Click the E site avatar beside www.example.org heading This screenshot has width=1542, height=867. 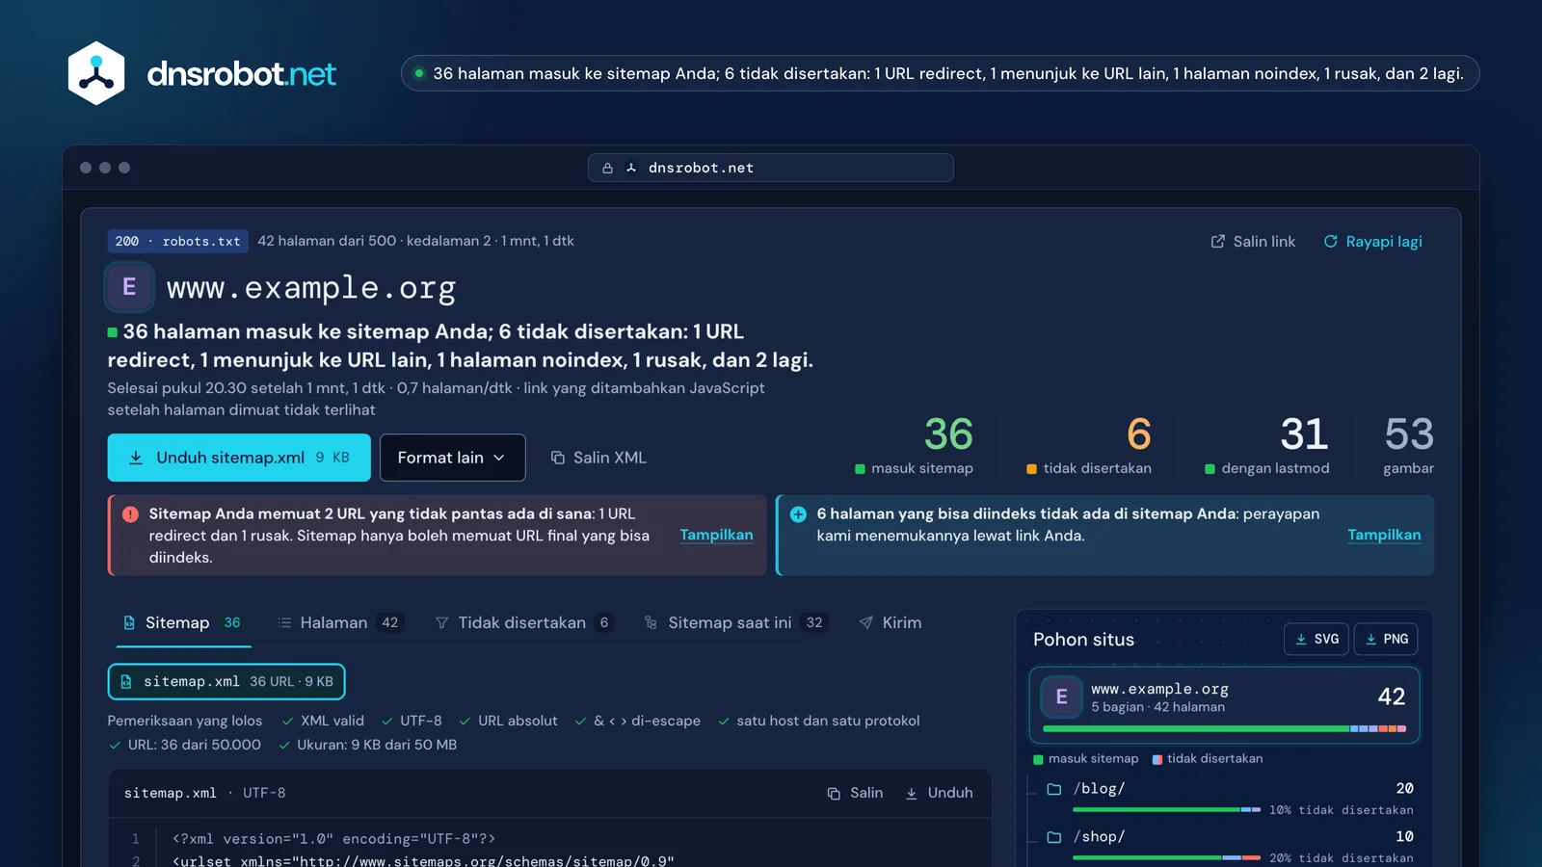[129, 287]
